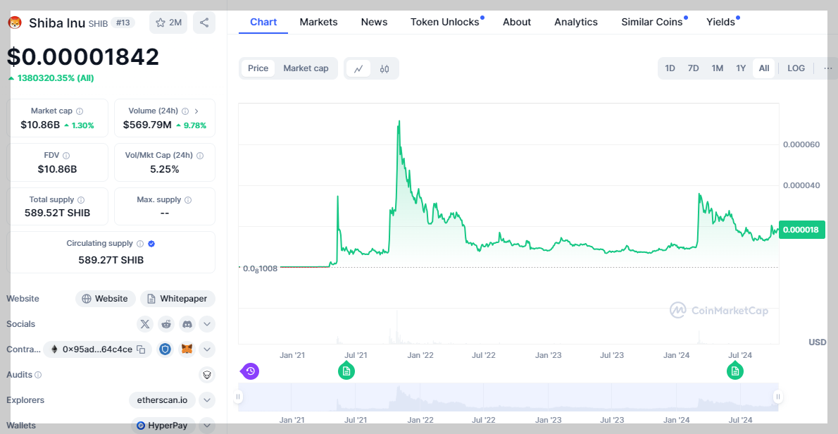The height and width of the screenshot is (434, 838).
Task: Open the News tab
Action: click(374, 22)
